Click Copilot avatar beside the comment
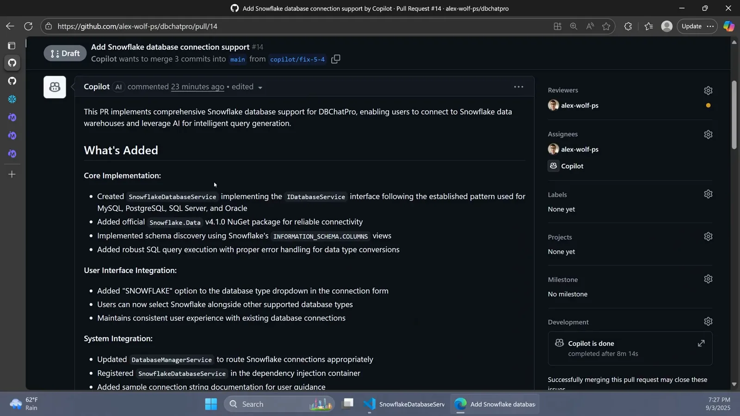Viewport: 740px width, 416px height. (55, 87)
